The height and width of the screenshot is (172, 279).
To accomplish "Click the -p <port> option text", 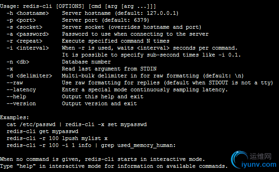I will click(21, 20).
